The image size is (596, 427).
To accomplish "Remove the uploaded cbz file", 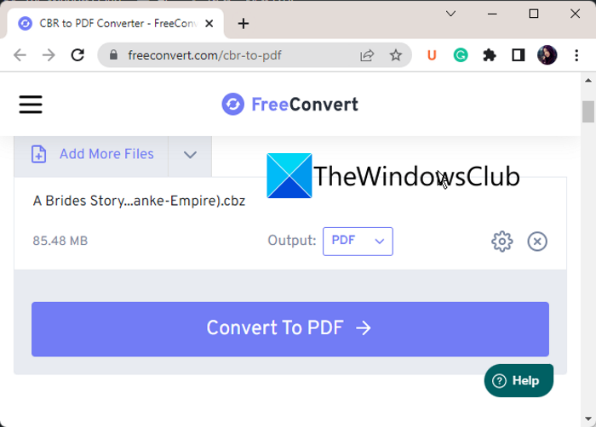I will pos(537,242).
